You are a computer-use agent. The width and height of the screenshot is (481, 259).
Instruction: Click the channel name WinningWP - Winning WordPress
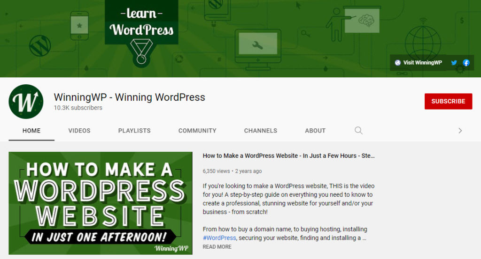pos(129,97)
